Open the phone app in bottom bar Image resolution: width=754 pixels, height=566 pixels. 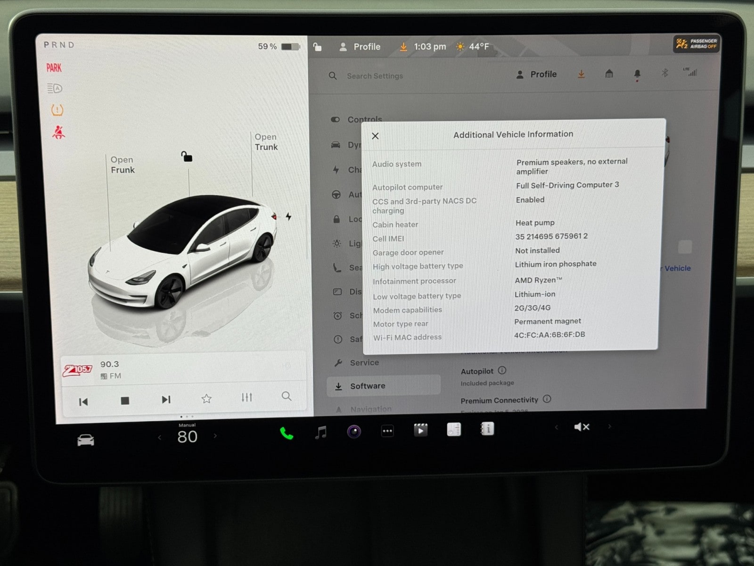click(286, 433)
